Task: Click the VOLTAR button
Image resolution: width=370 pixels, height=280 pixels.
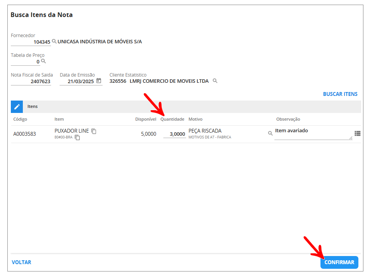Action: 21,262
